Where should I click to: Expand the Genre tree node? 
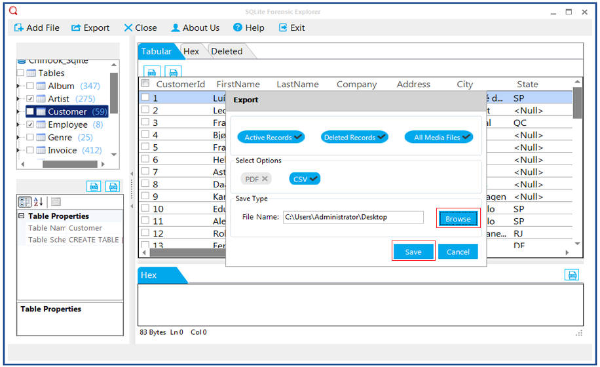tap(18, 138)
